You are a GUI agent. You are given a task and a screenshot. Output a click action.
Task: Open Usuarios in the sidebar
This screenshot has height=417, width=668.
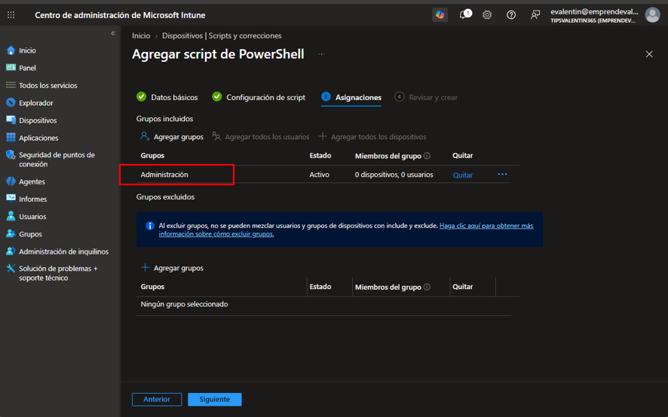32,216
